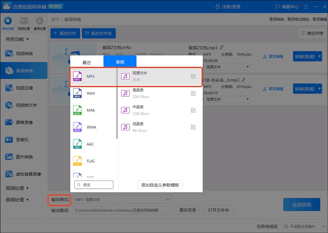This screenshot has height=233, width=328.
Task: Open 图片转换 from the sidebar
Action: pos(24,157)
